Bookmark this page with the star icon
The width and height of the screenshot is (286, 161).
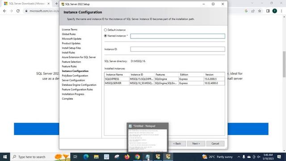pyautogui.click(x=260, y=11)
